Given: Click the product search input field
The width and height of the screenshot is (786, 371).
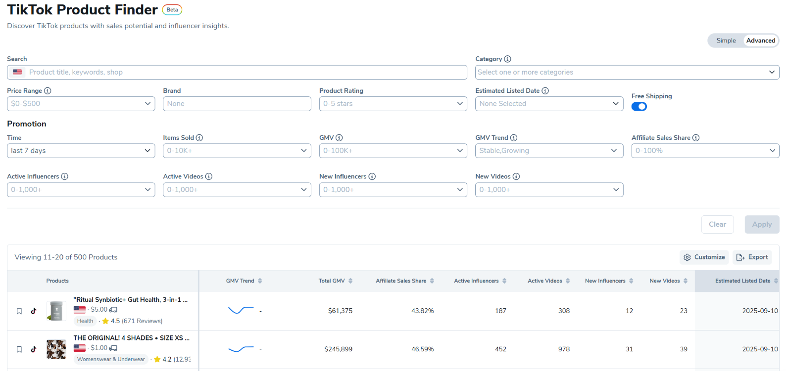Looking at the screenshot, I should pyautogui.click(x=245, y=72).
